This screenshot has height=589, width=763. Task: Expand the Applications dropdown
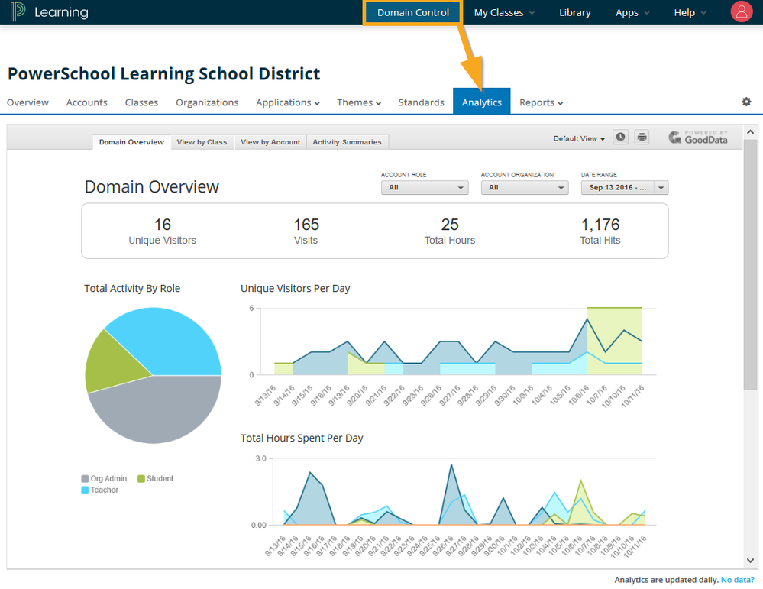tap(288, 102)
